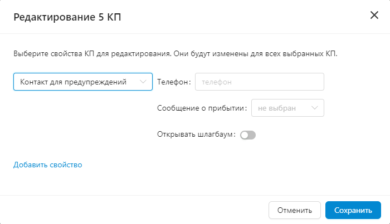Close the edit dialog with X
390x224 pixels.
tap(374, 15)
